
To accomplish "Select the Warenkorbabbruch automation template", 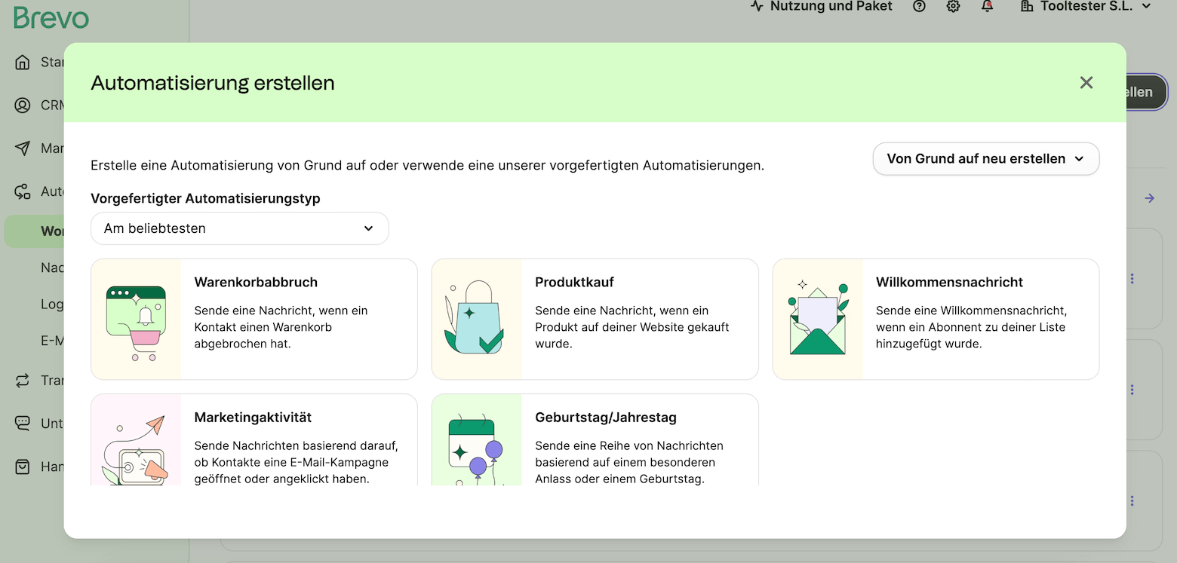I will pyautogui.click(x=254, y=318).
